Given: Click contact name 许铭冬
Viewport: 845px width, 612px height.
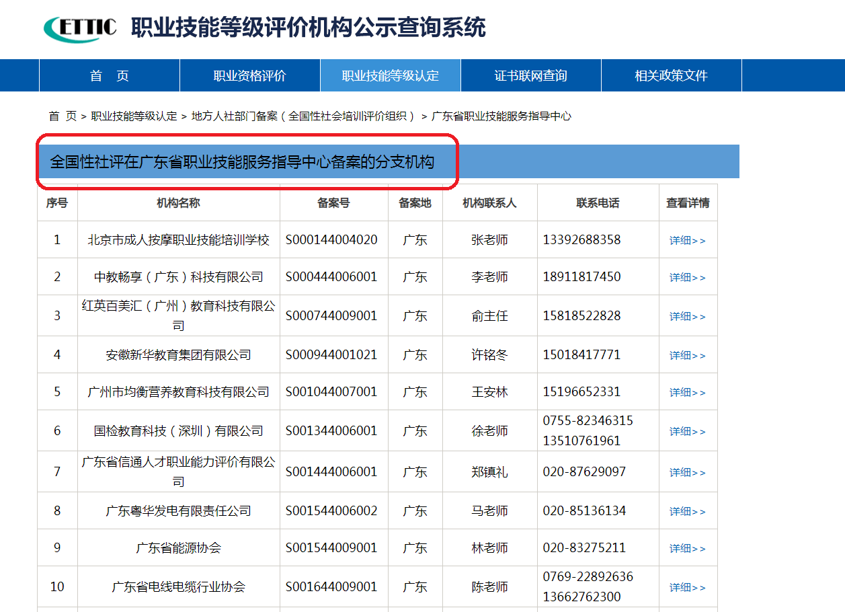Looking at the screenshot, I should (489, 355).
